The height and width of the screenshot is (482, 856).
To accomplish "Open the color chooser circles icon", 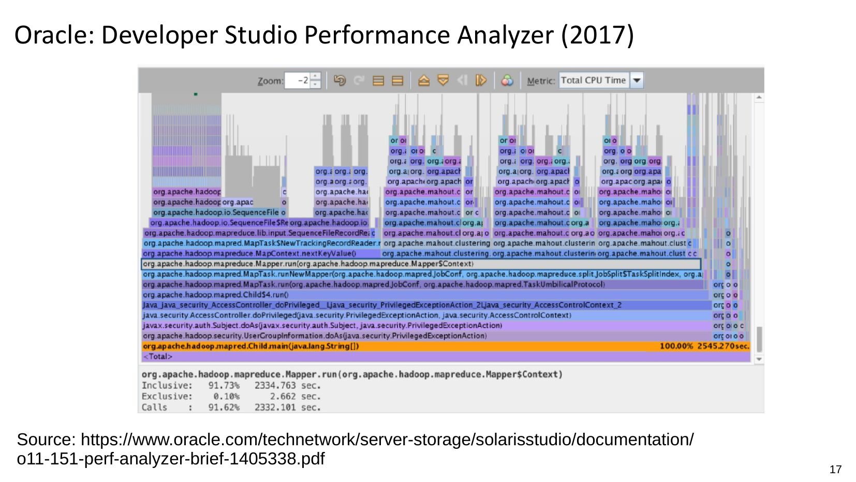I will (507, 81).
